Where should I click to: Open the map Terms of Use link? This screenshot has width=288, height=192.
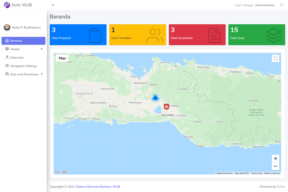click(256, 173)
